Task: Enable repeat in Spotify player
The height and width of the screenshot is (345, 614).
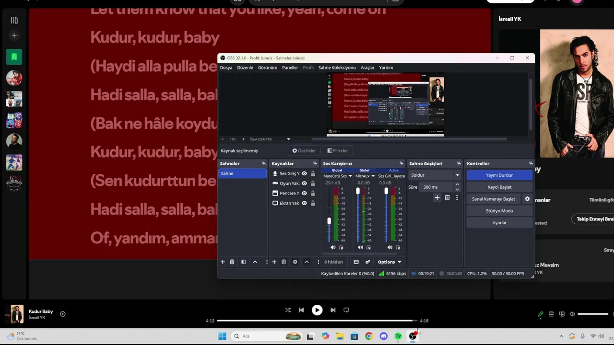Action: (346, 310)
